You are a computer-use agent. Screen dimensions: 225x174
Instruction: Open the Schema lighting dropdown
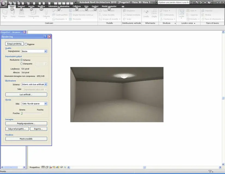pos(34,85)
